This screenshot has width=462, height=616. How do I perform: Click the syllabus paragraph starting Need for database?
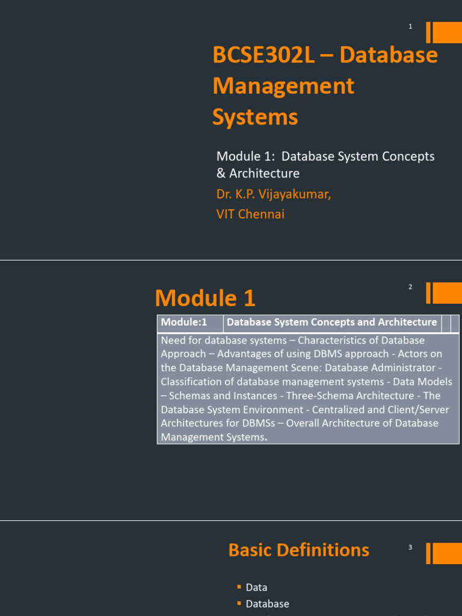coord(307,389)
